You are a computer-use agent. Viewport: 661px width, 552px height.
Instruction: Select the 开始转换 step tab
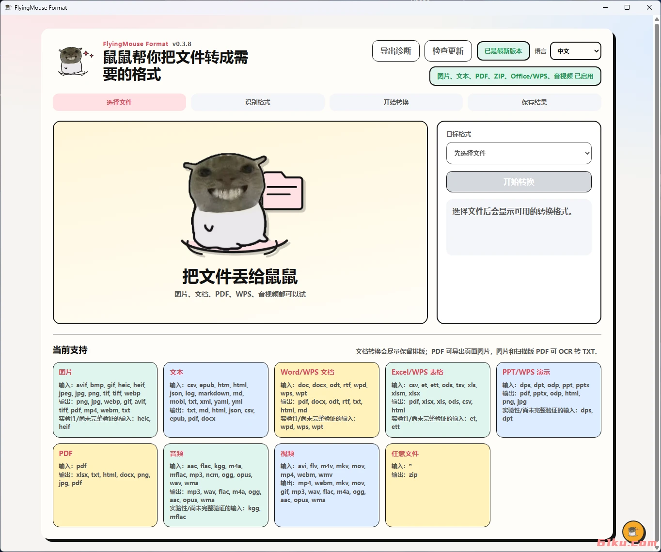click(x=396, y=102)
